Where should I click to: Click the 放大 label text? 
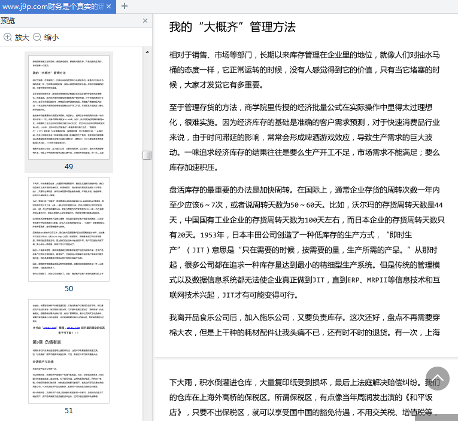click(x=22, y=37)
